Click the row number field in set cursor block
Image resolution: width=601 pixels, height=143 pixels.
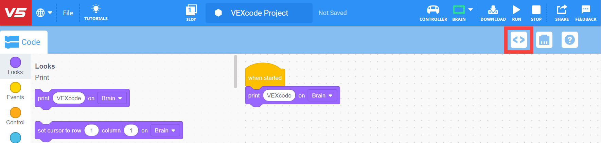click(x=91, y=131)
